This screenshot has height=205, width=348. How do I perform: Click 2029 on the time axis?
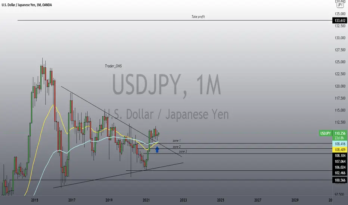295,200
